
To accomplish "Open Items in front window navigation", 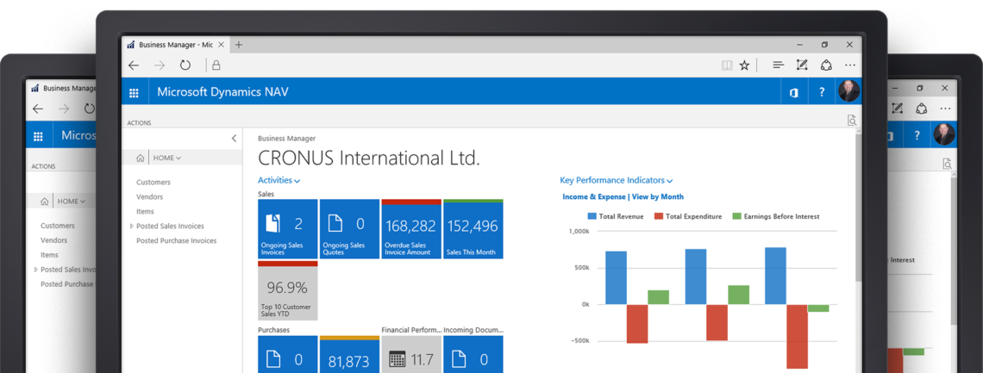I will coord(145,212).
